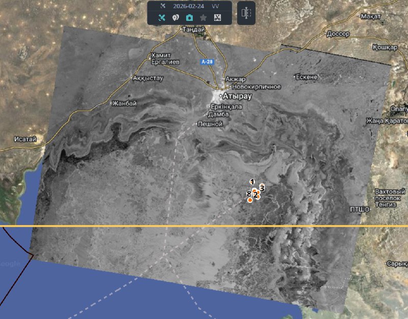Toggle the split-view compare tool
The height and width of the screenshot is (319, 408).
pos(246,13)
